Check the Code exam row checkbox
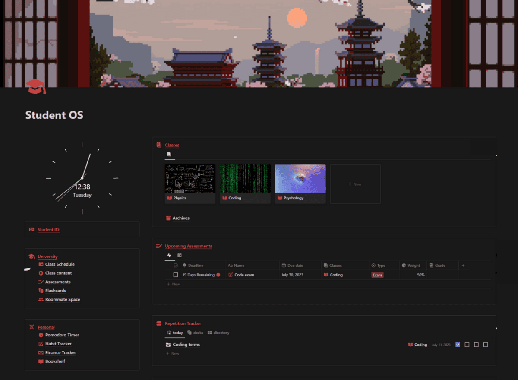This screenshot has width=518, height=380. [x=176, y=275]
